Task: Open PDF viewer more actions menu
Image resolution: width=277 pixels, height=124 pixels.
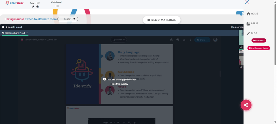Action: click(191, 40)
